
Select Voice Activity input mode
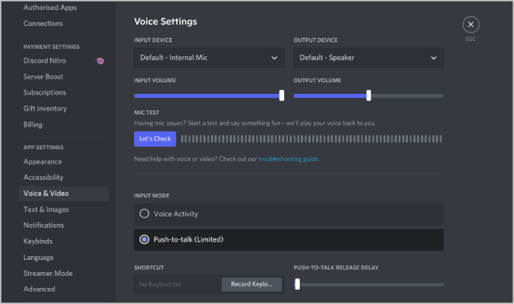tap(289, 214)
